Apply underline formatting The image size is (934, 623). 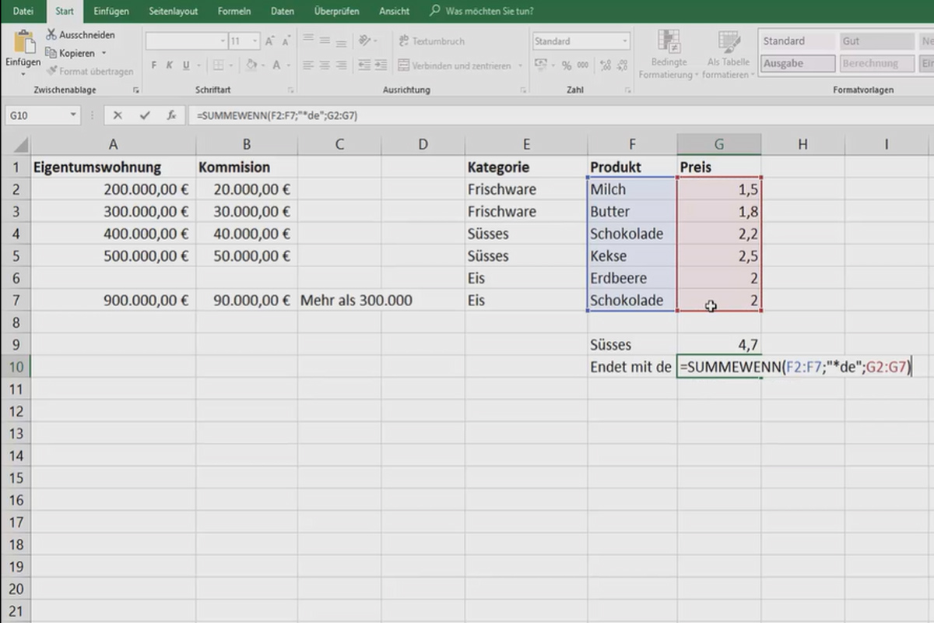point(185,65)
